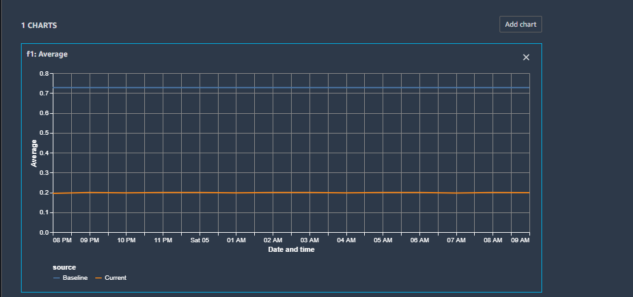Screen dimensions: 633x297
Task: Click the Date and time axis title
Action: tap(291, 249)
